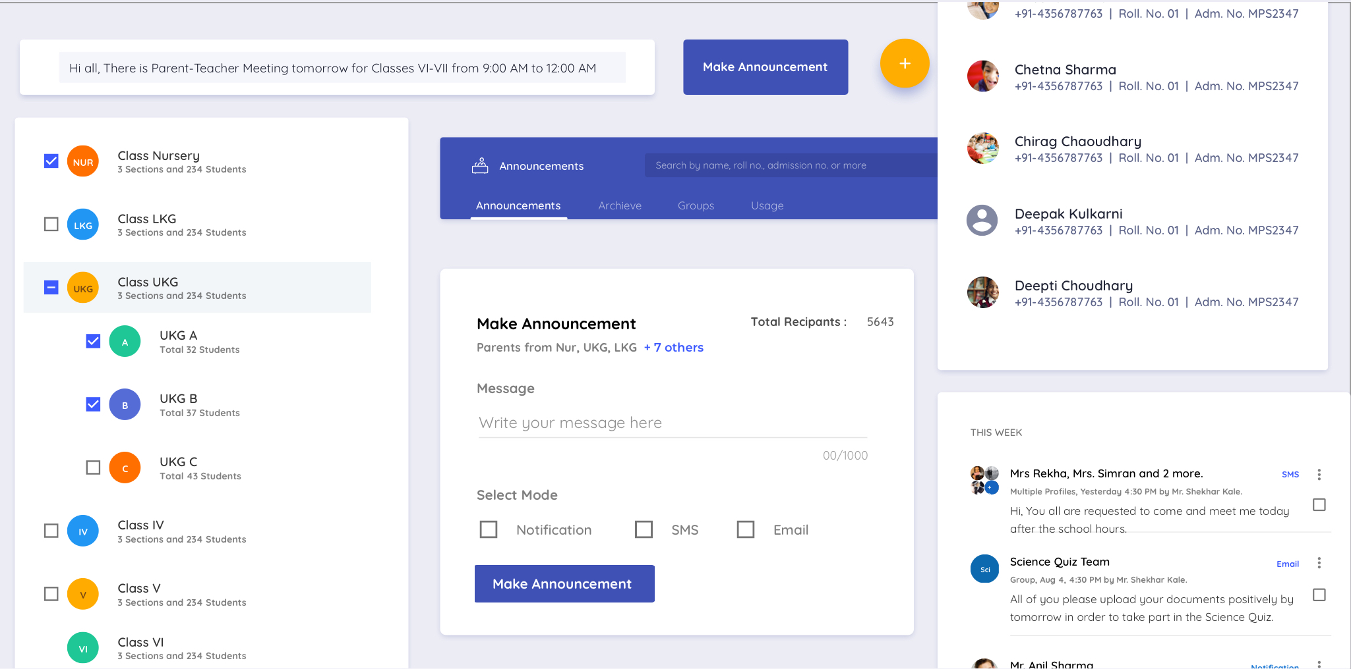The image size is (1351, 669).
Task: Enable the SMS mode checkbox
Action: point(644,529)
